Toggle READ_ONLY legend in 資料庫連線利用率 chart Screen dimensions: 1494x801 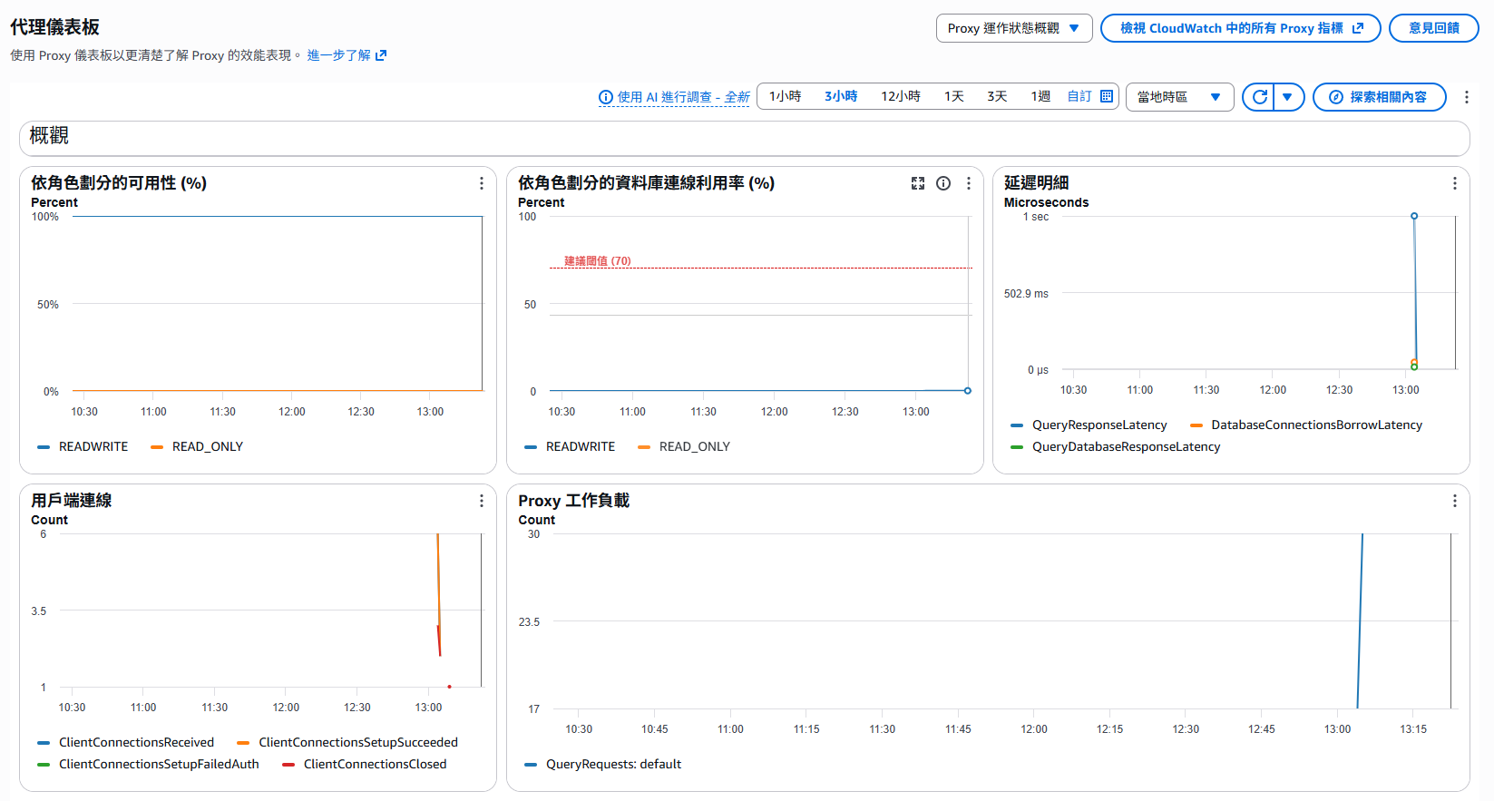[x=684, y=446]
